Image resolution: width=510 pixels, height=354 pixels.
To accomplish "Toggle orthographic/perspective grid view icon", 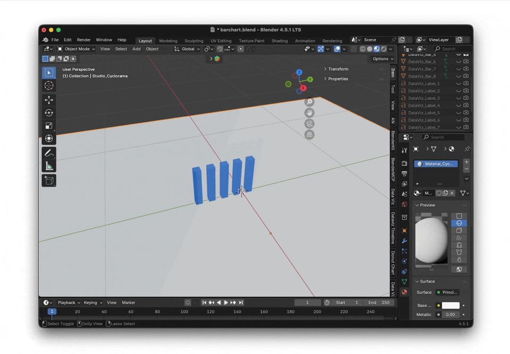I will (x=309, y=135).
